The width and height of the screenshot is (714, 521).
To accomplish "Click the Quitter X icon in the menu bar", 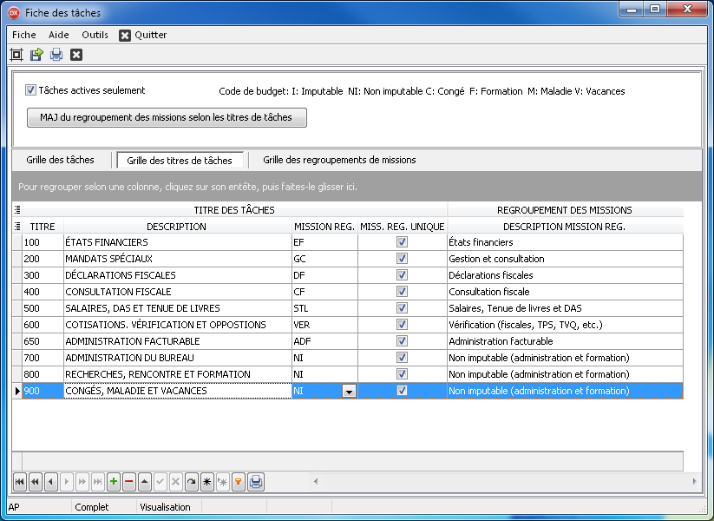I will click(125, 35).
